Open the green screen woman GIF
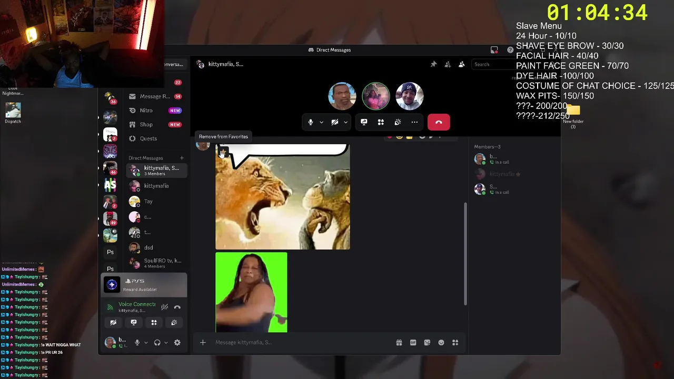The image size is (674, 379). pos(251,292)
